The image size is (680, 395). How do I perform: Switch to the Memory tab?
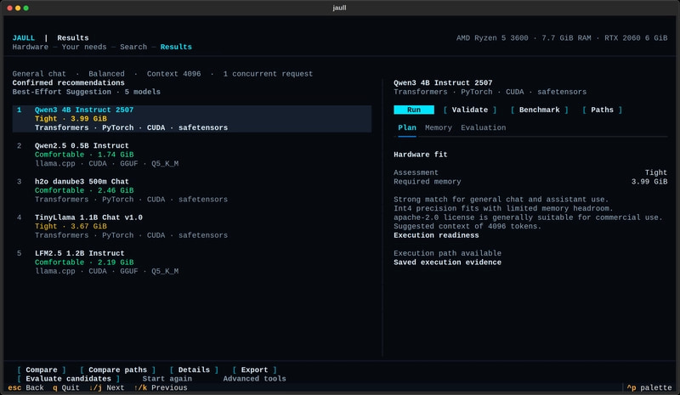tap(438, 127)
